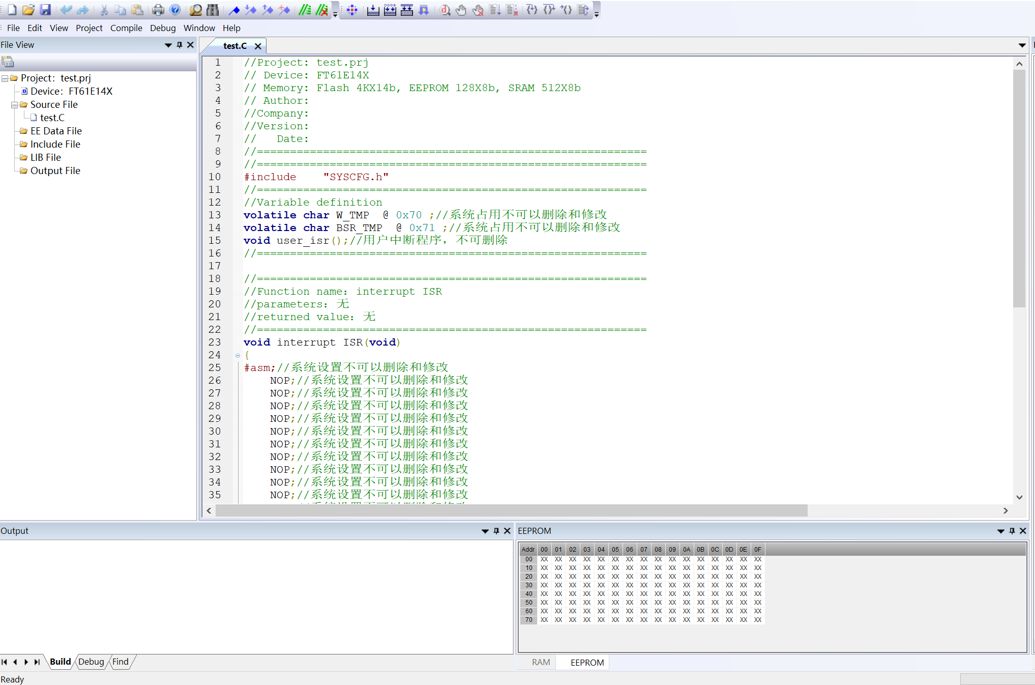
Task: Switch to the Find output tab
Action: point(120,662)
